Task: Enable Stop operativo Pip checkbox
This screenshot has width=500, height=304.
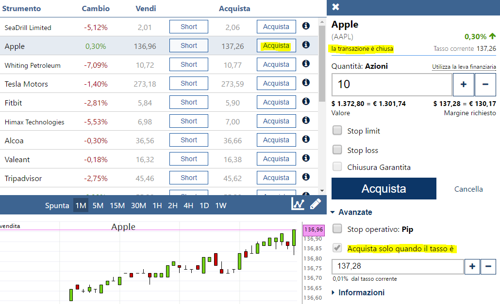Action: pyautogui.click(x=337, y=228)
